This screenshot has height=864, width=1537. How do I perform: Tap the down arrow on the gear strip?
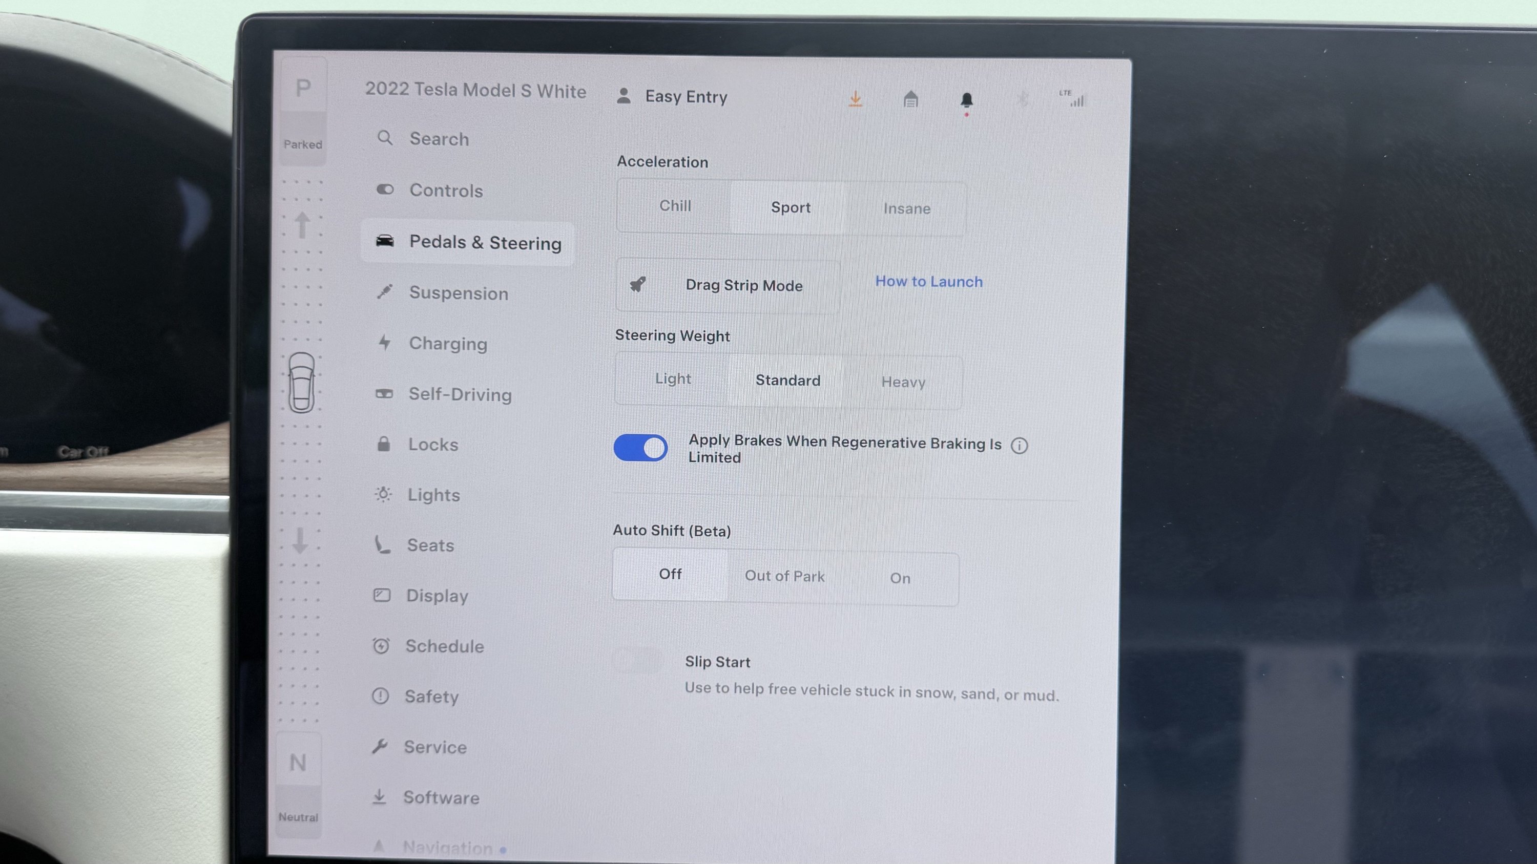click(x=300, y=540)
